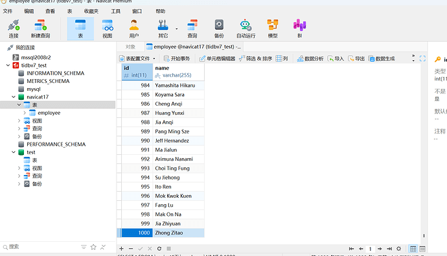The height and width of the screenshot is (256, 447).
Task: Open the Favorites (收藏夹) menu
Action: click(x=91, y=11)
